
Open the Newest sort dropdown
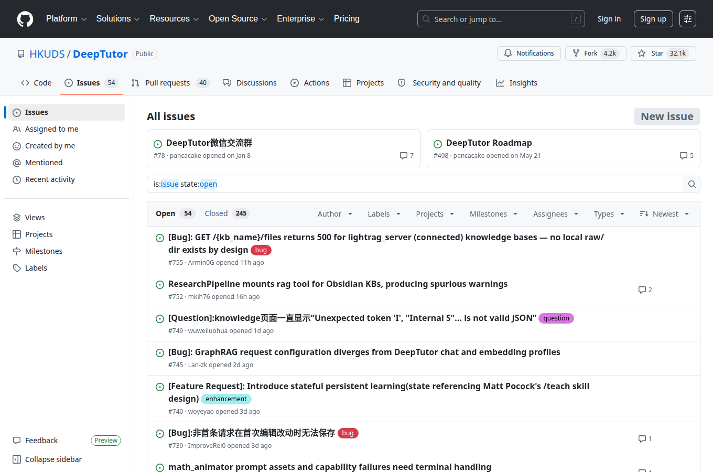tap(664, 214)
